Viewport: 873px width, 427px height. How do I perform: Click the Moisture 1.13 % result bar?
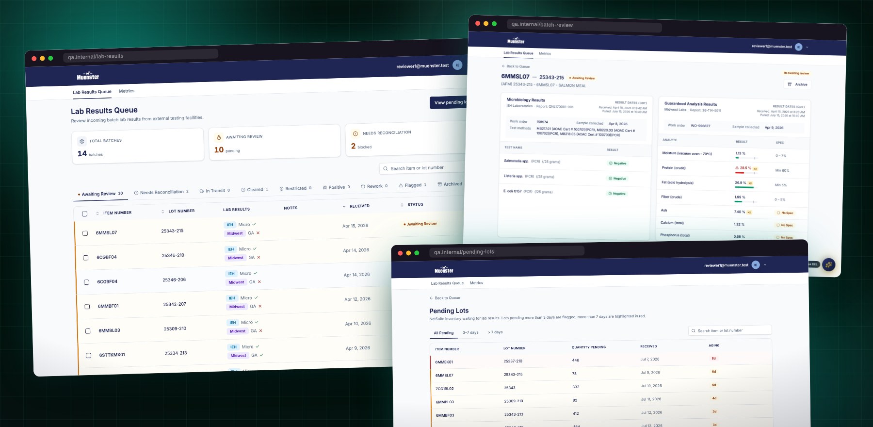(747, 158)
